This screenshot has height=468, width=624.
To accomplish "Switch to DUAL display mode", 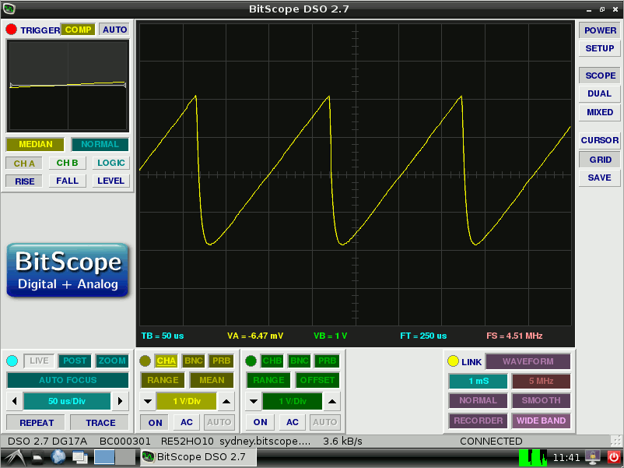I will click(x=599, y=93).
